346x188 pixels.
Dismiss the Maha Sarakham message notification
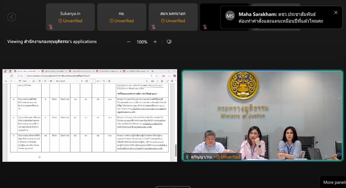click(336, 12)
